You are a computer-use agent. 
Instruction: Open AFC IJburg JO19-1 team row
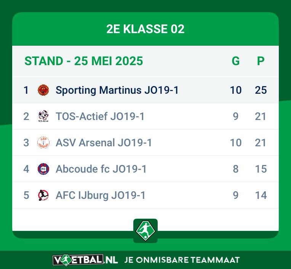point(145,195)
